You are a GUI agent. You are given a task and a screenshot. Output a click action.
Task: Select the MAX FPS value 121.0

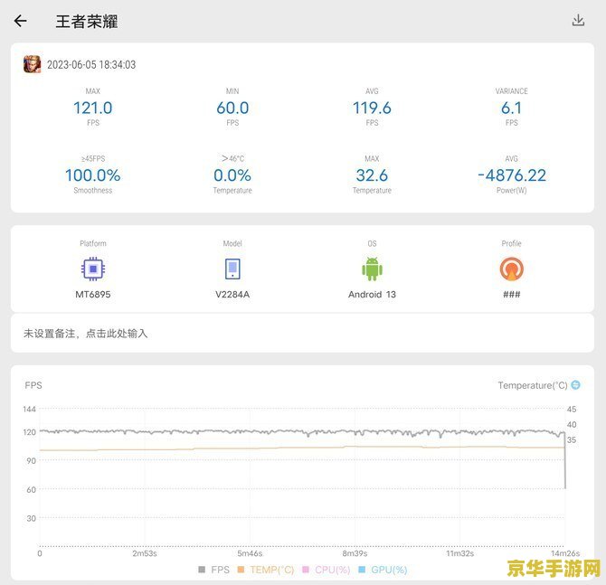93,108
